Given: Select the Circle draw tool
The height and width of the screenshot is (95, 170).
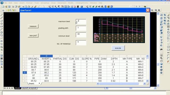Looking at the screenshot, I should click(2, 32).
